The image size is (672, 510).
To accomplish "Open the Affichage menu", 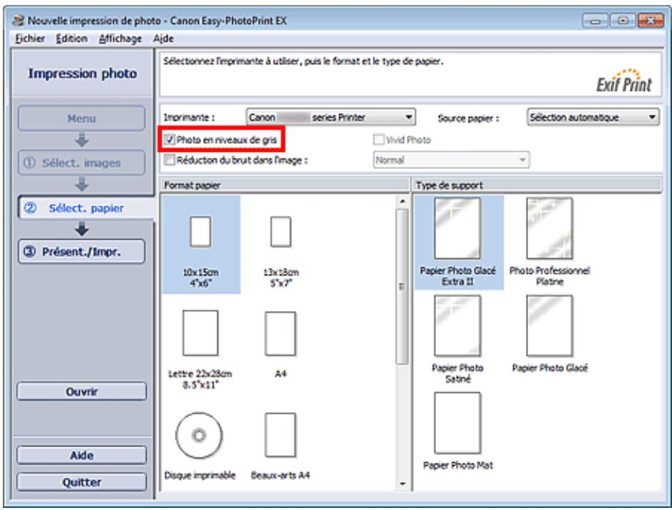I will pos(120,39).
